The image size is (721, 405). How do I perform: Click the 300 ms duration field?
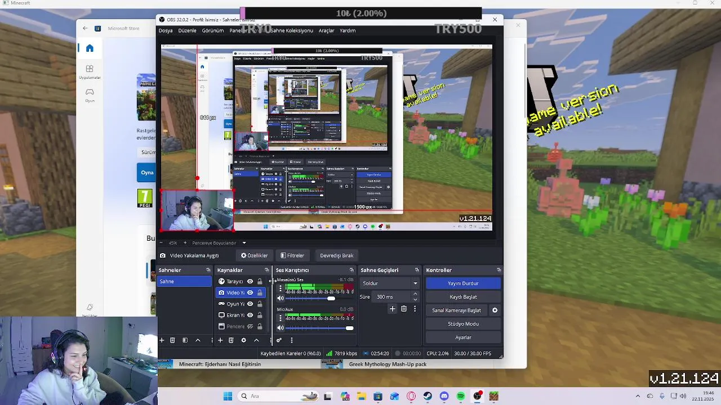[x=392, y=297]
